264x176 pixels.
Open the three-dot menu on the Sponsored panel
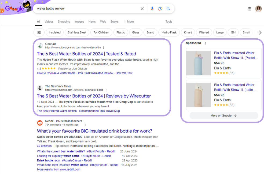pos(205,43)
